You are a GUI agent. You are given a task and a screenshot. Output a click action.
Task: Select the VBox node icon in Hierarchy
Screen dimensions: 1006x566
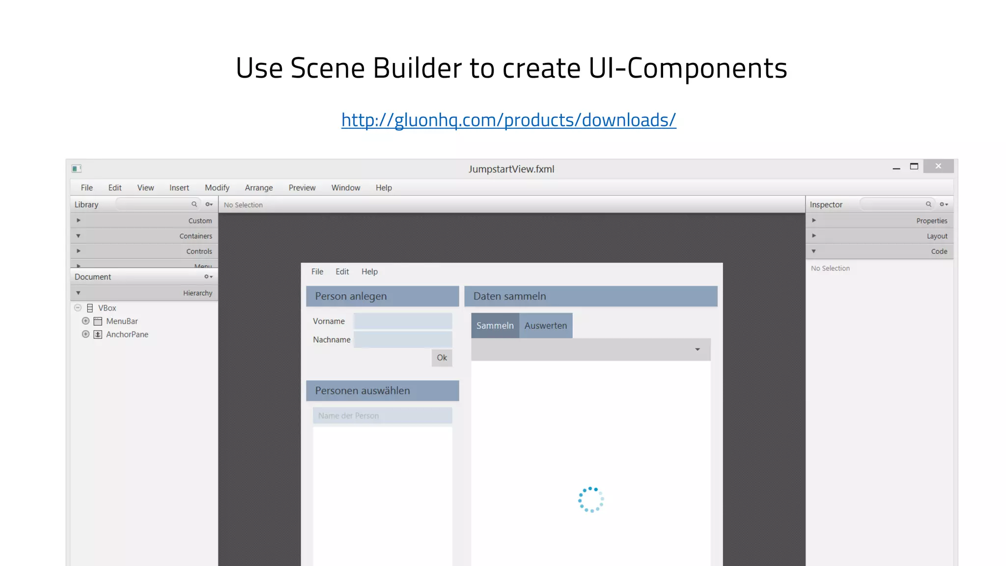90,308
